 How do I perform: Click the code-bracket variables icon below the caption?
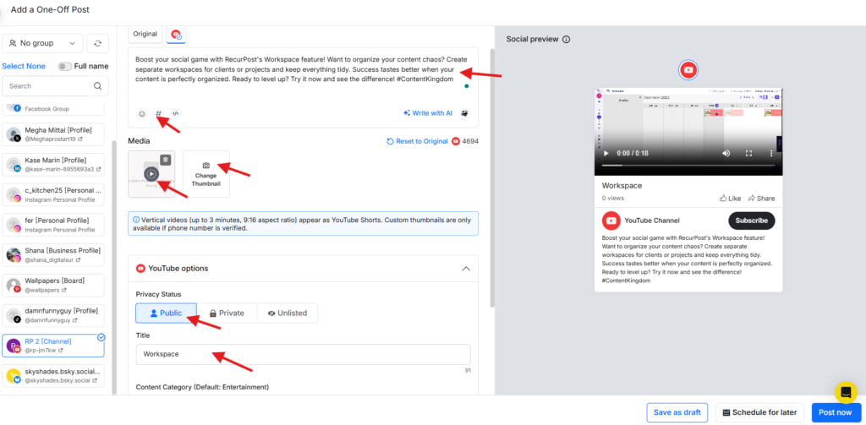click(175, 114)
